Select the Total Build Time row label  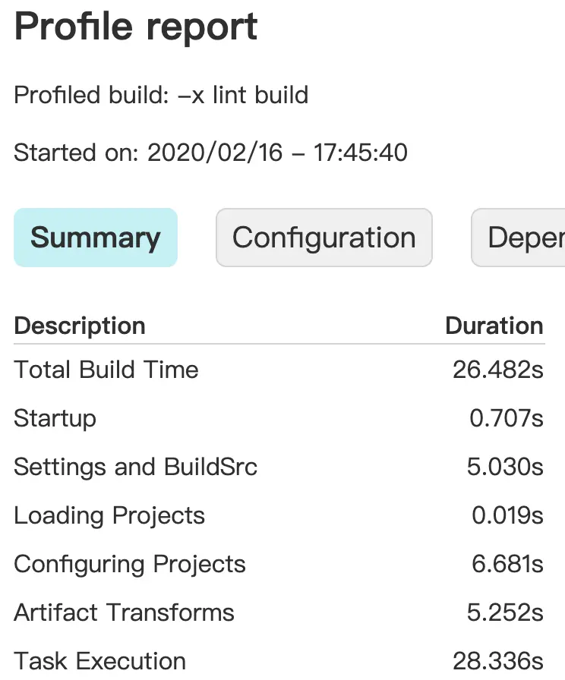[x=106, y=370]
